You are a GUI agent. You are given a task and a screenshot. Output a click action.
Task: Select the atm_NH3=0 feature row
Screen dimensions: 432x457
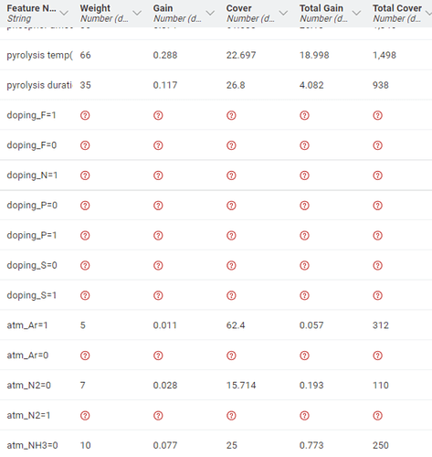(216, 445)
